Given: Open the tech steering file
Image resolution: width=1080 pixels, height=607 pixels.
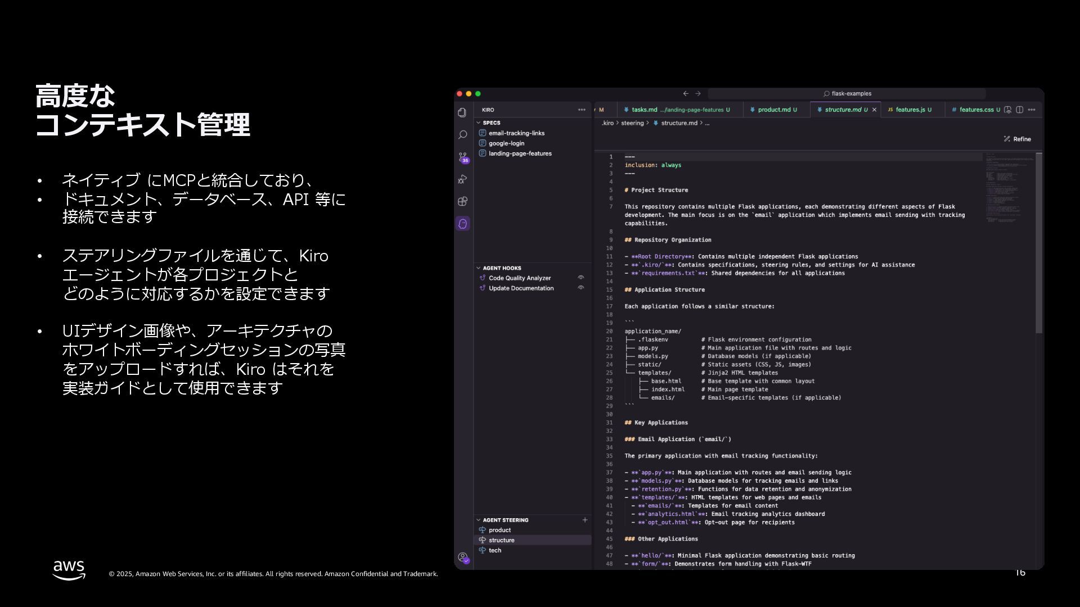Looking at the screenshot, I should pos(532,550).
